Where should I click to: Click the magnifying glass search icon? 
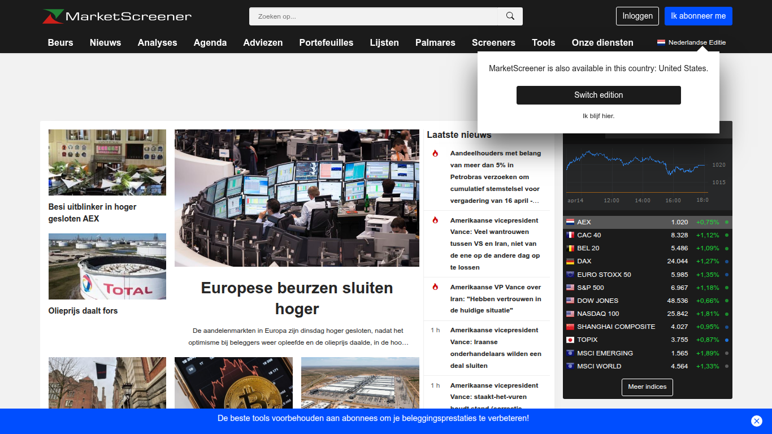pyautogui.click(x=510, y=16)
